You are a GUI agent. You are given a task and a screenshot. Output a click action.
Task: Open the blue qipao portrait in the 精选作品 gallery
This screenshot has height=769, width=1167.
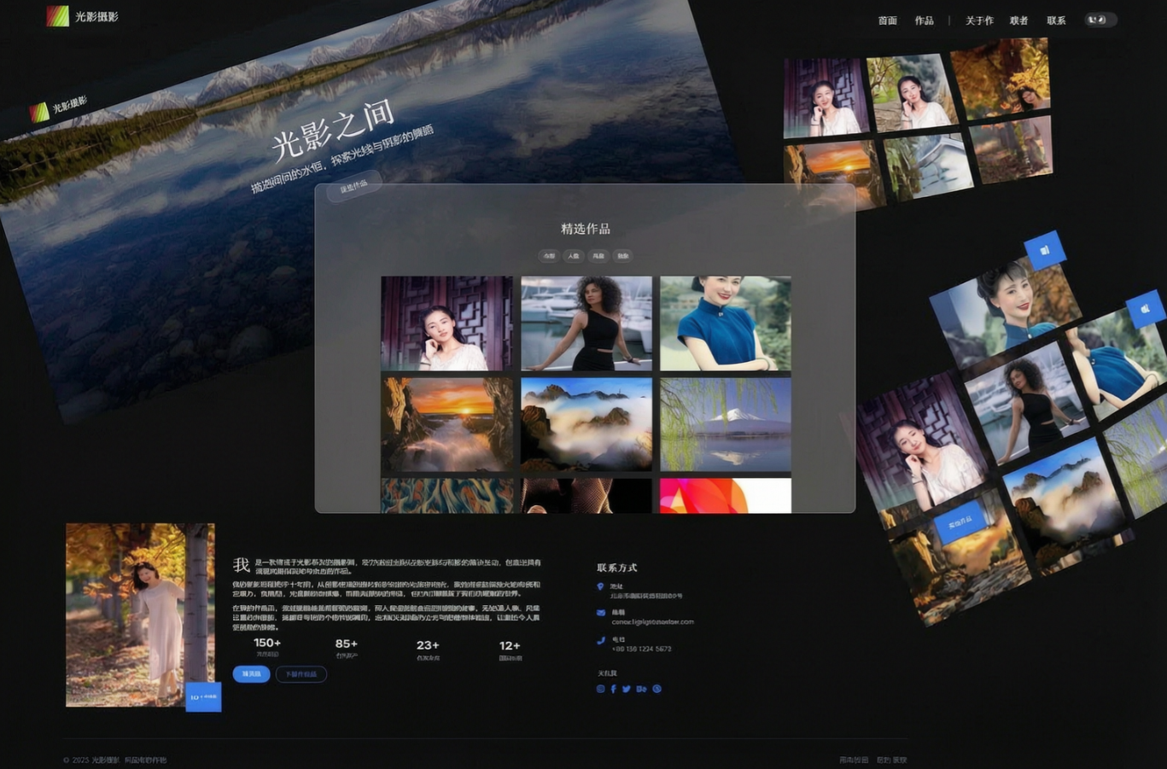coord(725,323)
